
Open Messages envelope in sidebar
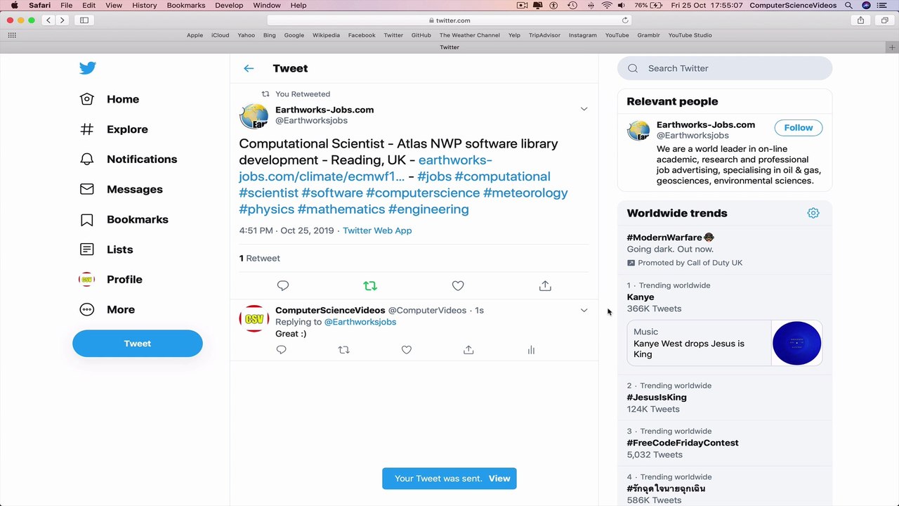pyautogui.click(x=121, y=190)
